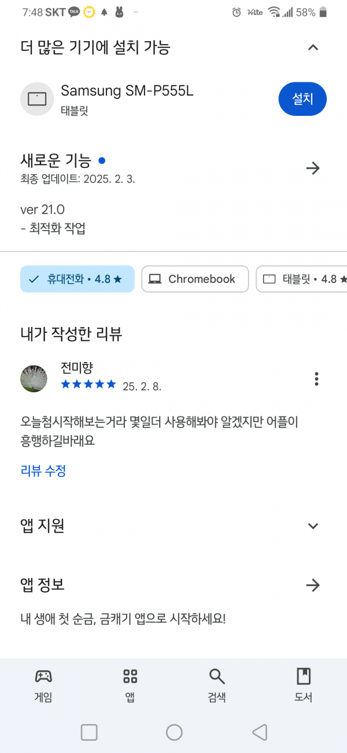Collapse the 더 많은 기기에 설치 가능 section
Image resolution: width=347 pixels, height=753 pixels.
[313, 47]
